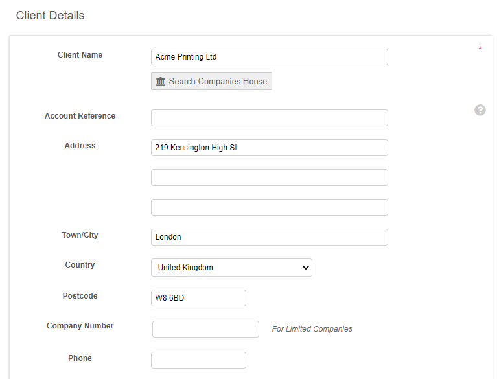The width and height of the screenshot is (499, 379).
Task: Open the Country dropdown showing United Kingdom
Action: click(x=231, y=268)
